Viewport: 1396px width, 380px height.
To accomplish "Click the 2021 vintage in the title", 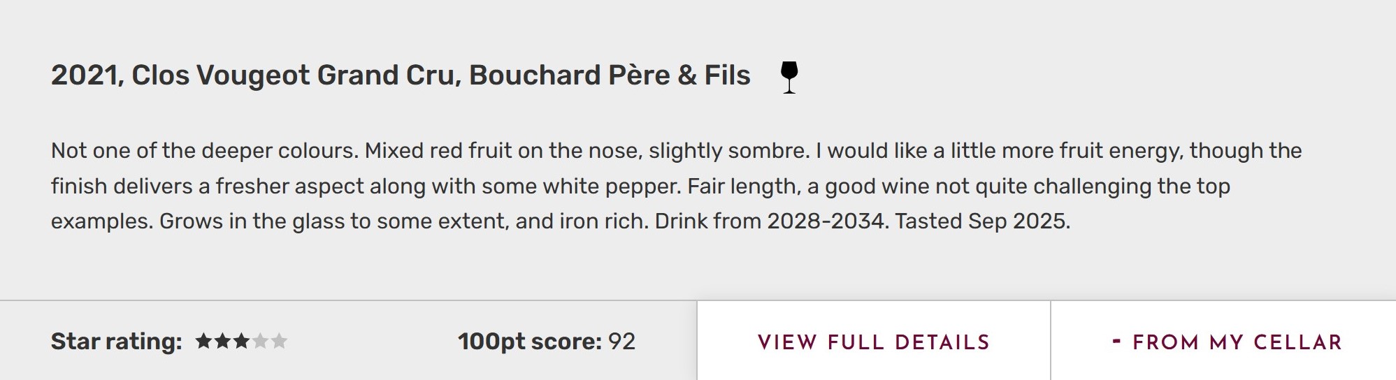I will pos(84,75).
